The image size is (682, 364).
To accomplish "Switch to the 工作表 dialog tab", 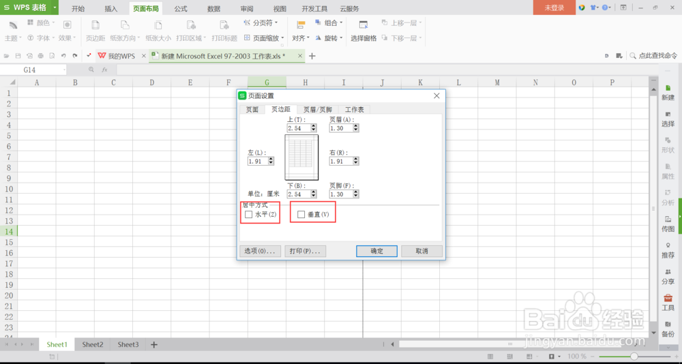I will [x=354, y=110].
